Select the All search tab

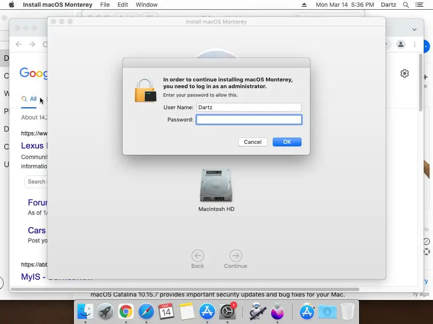point(29,99)
